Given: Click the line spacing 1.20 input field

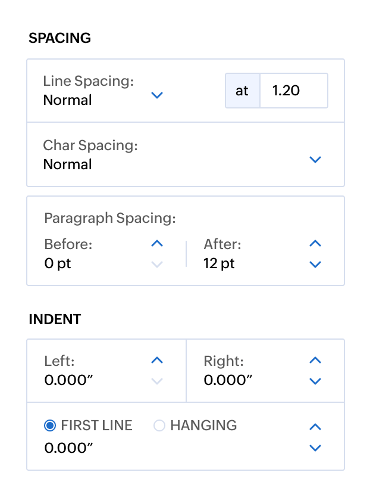Looking at the screenshot, I should point(294,91).
